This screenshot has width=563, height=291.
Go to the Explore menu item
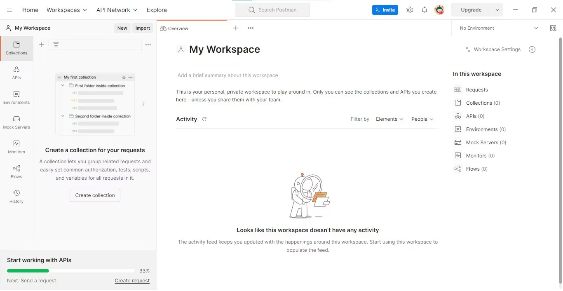click(x=157, y=10)
